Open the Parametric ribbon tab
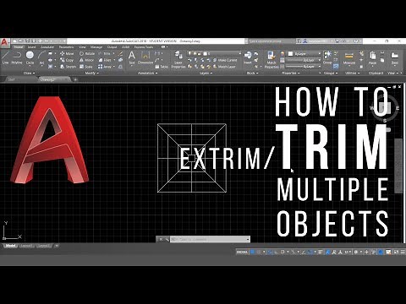 pos(66,47)
